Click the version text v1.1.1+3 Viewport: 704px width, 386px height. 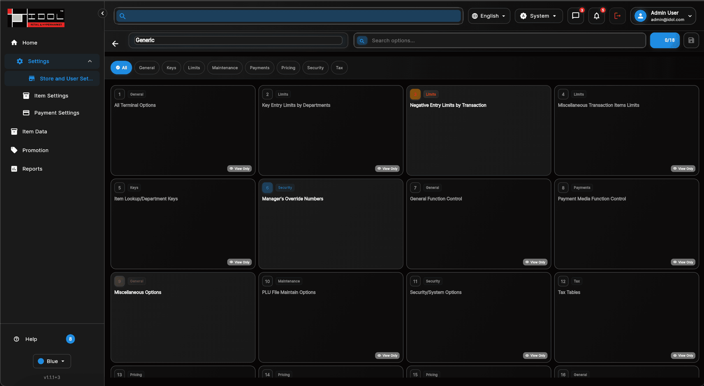[52, 377]
